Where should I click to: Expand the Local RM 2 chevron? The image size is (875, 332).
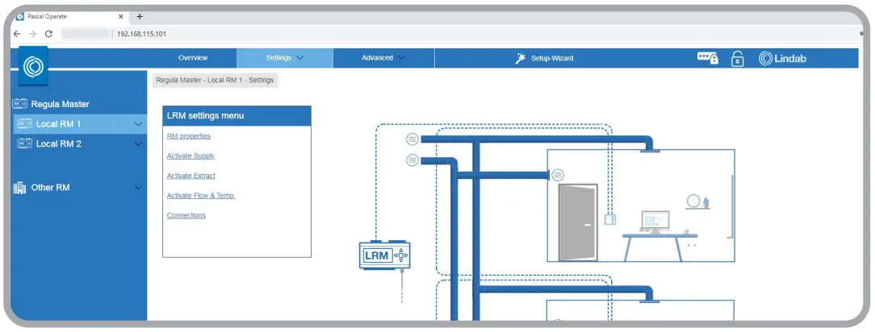coord(138,144)
